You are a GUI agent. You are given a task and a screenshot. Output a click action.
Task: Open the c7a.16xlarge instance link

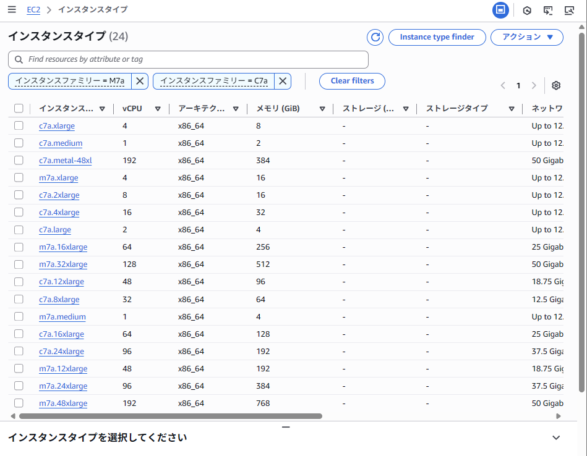click(x=61, y=334)
